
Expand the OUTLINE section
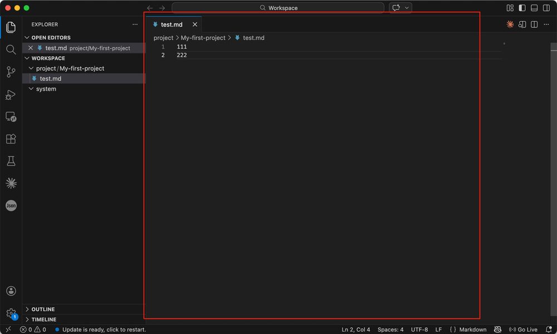tap(43, 309)
